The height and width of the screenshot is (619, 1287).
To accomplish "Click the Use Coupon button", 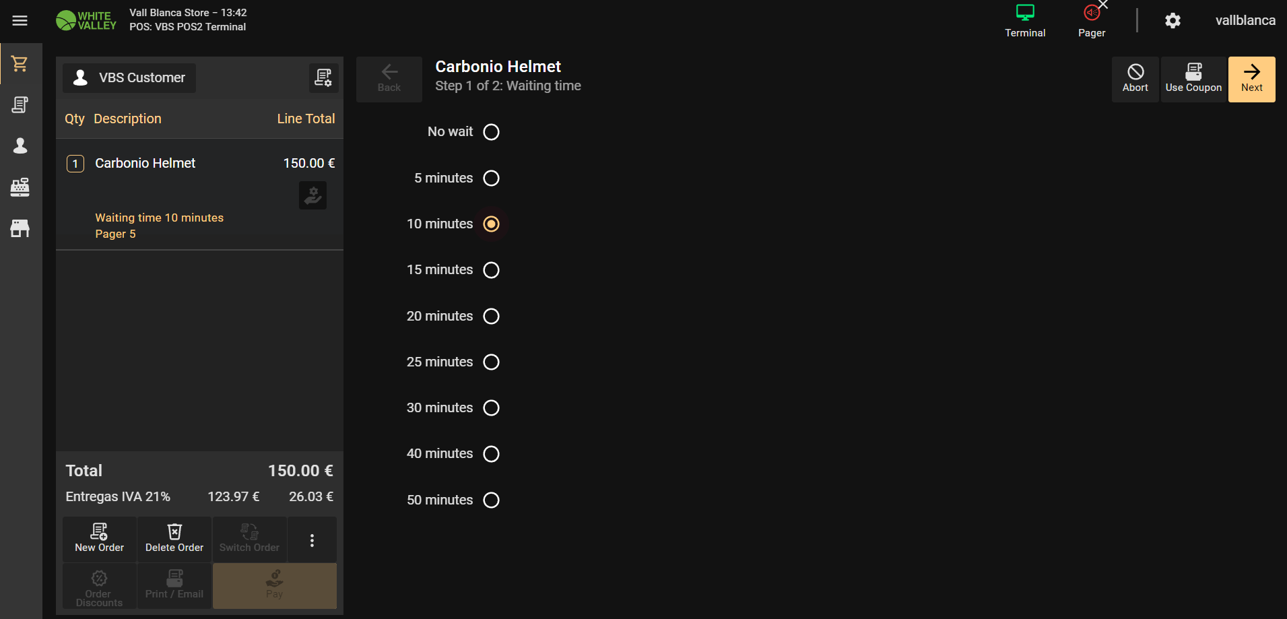I will (1193, 79).
